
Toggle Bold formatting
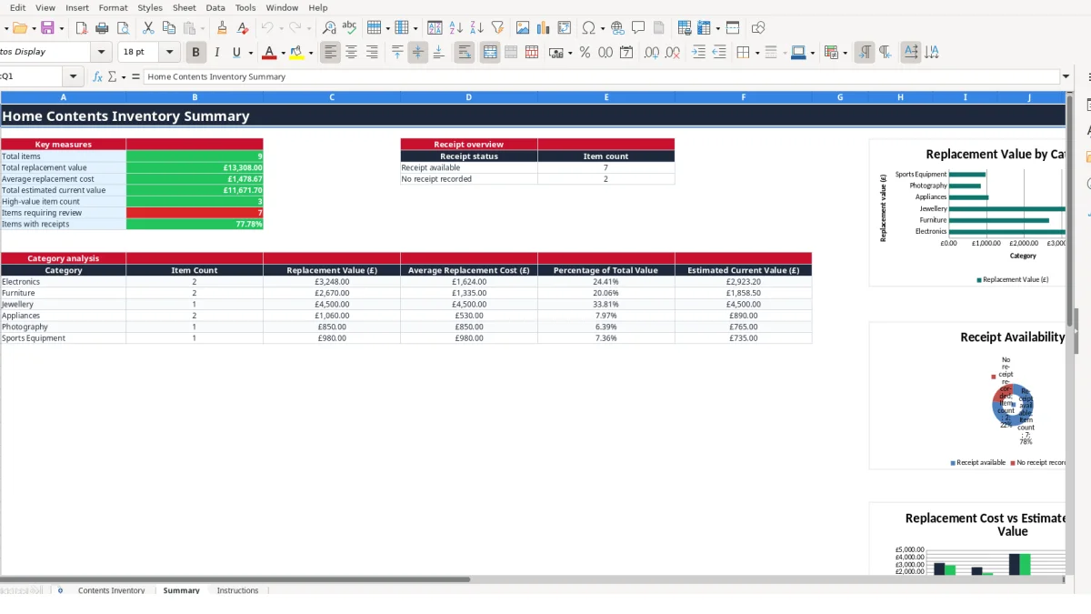pyautogui.click(x=195, y=53)
